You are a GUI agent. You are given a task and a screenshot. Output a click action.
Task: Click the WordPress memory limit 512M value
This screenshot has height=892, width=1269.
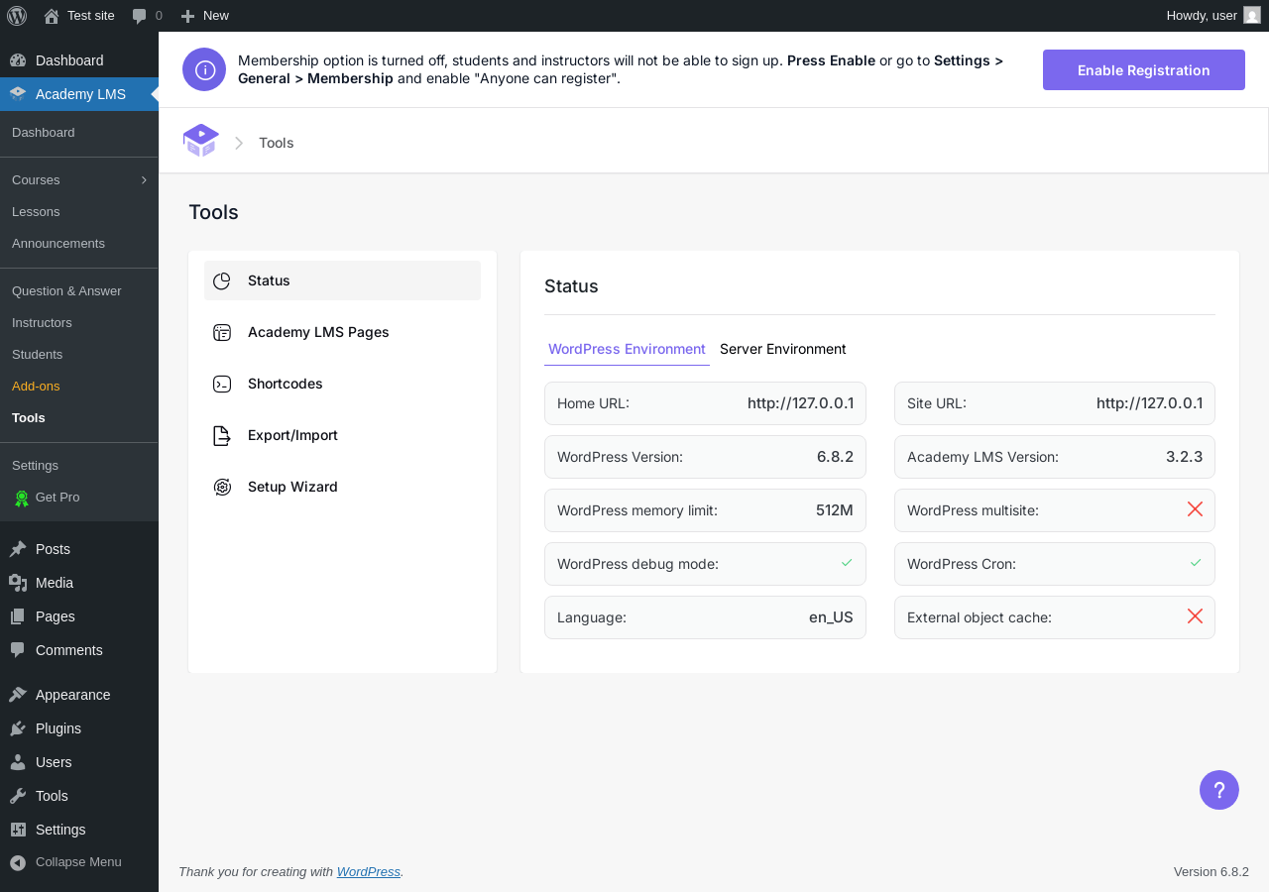(835, 510)
